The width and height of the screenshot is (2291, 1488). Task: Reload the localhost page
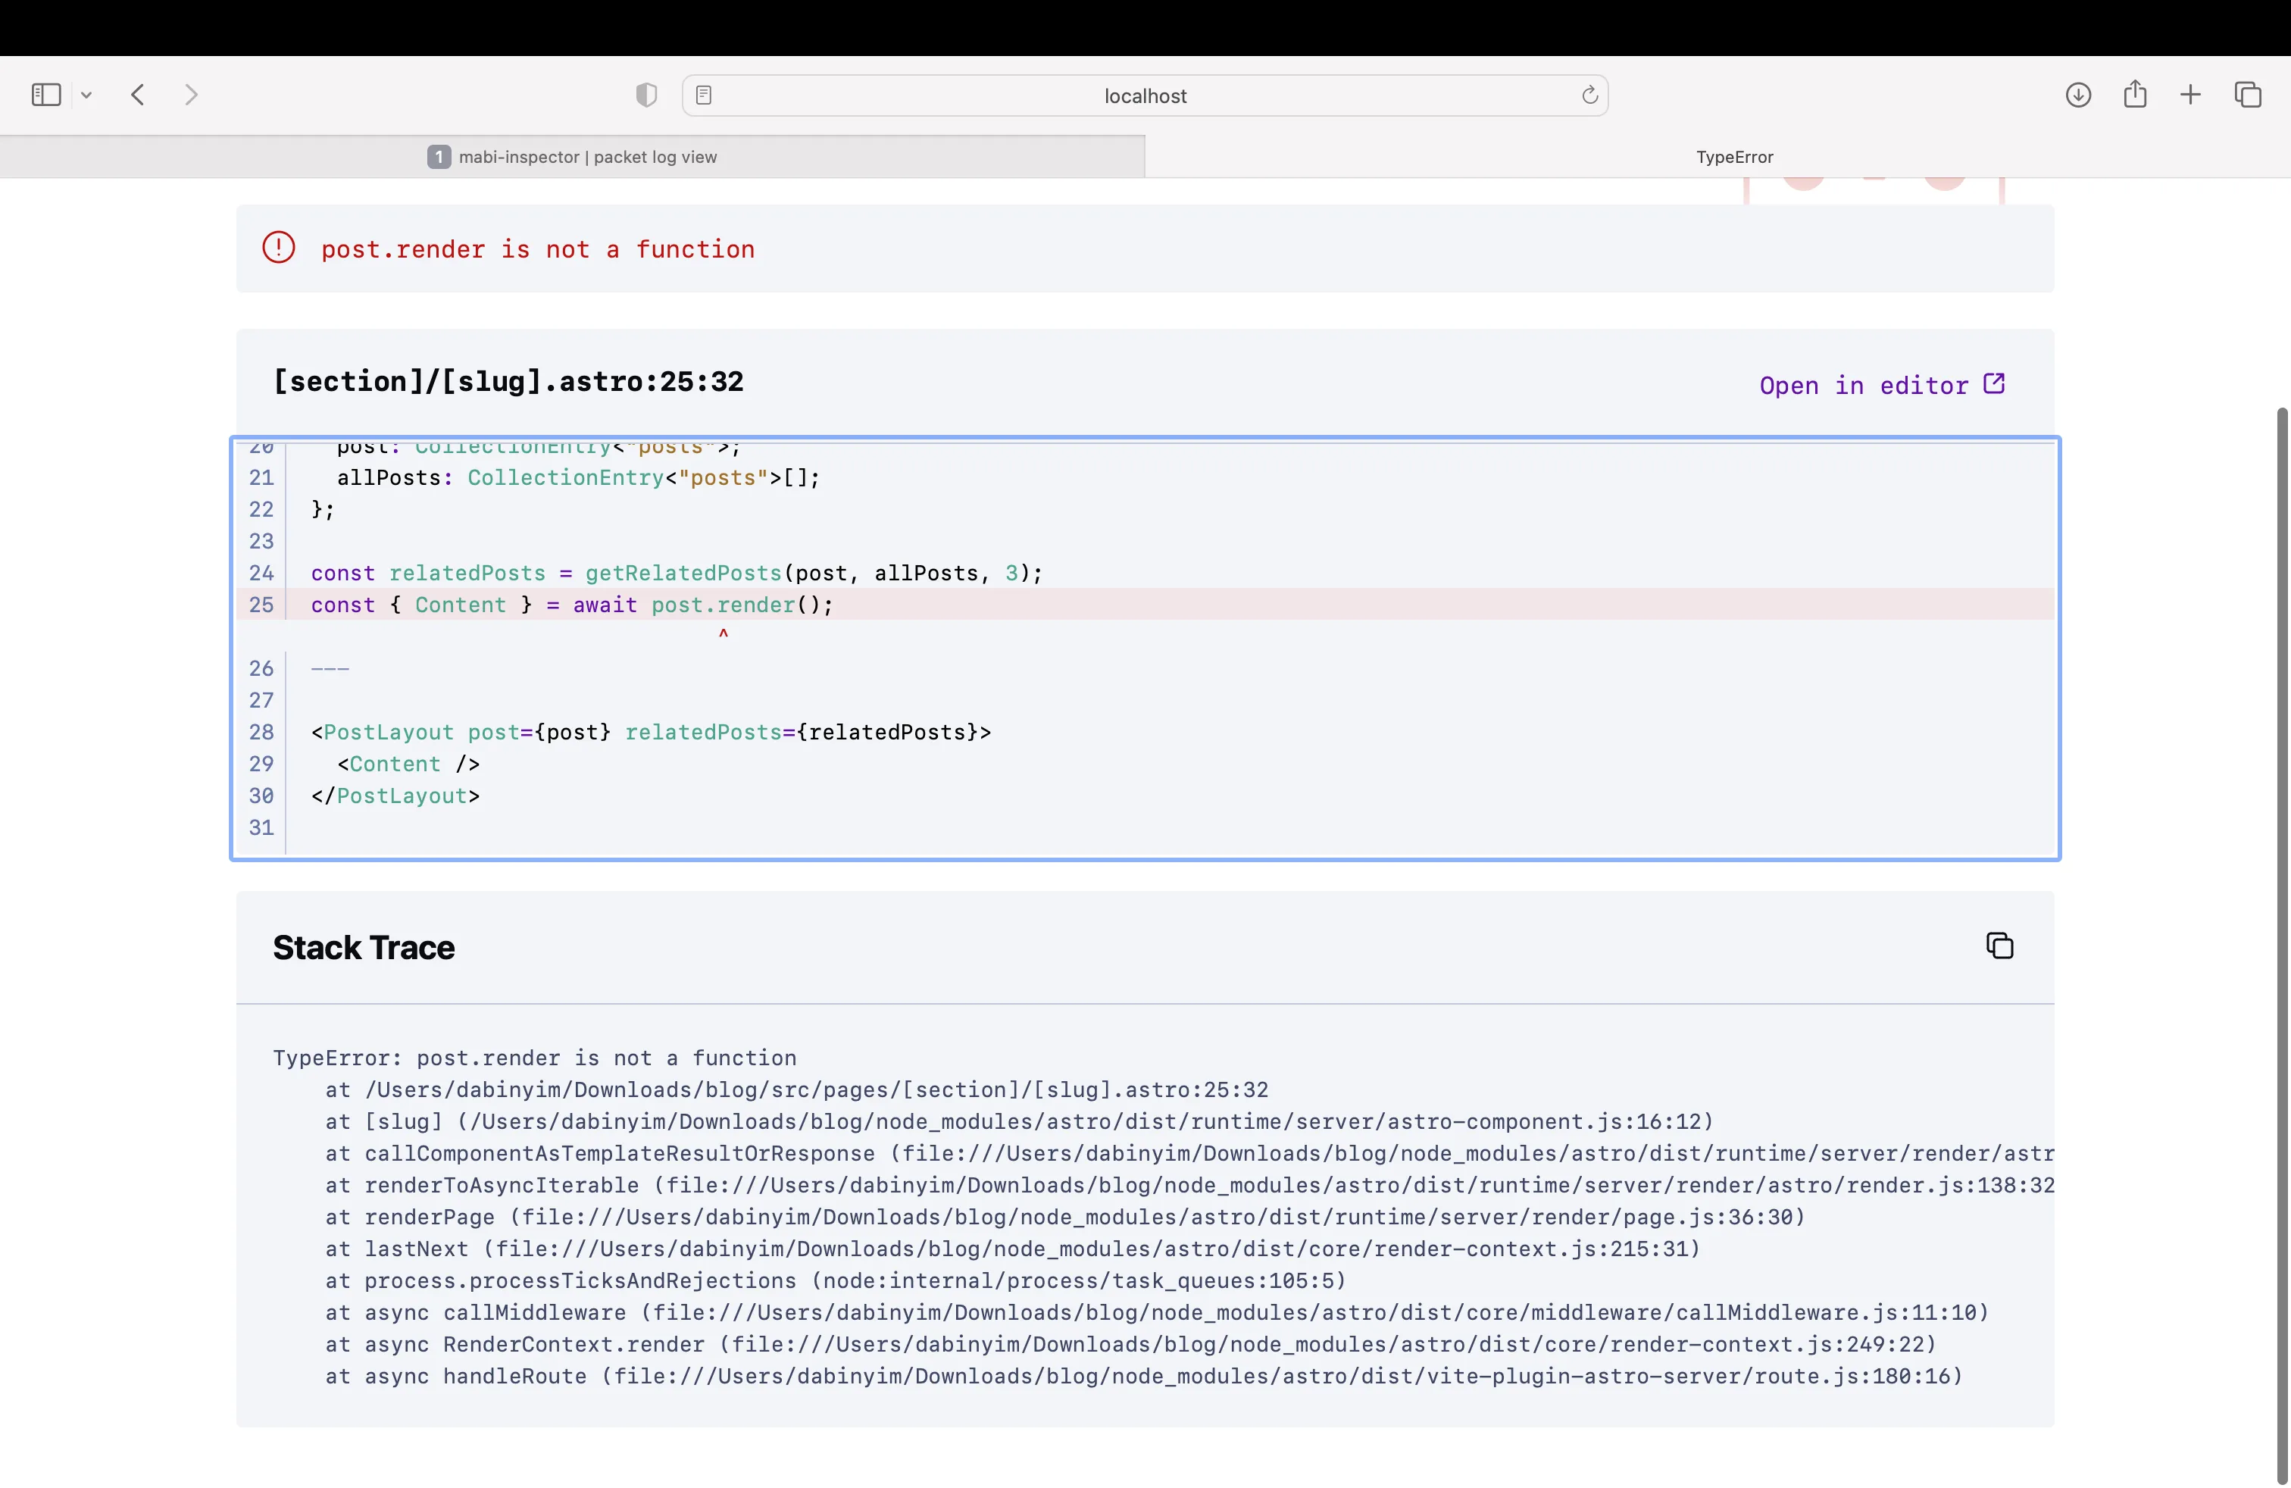[1589, 94]
